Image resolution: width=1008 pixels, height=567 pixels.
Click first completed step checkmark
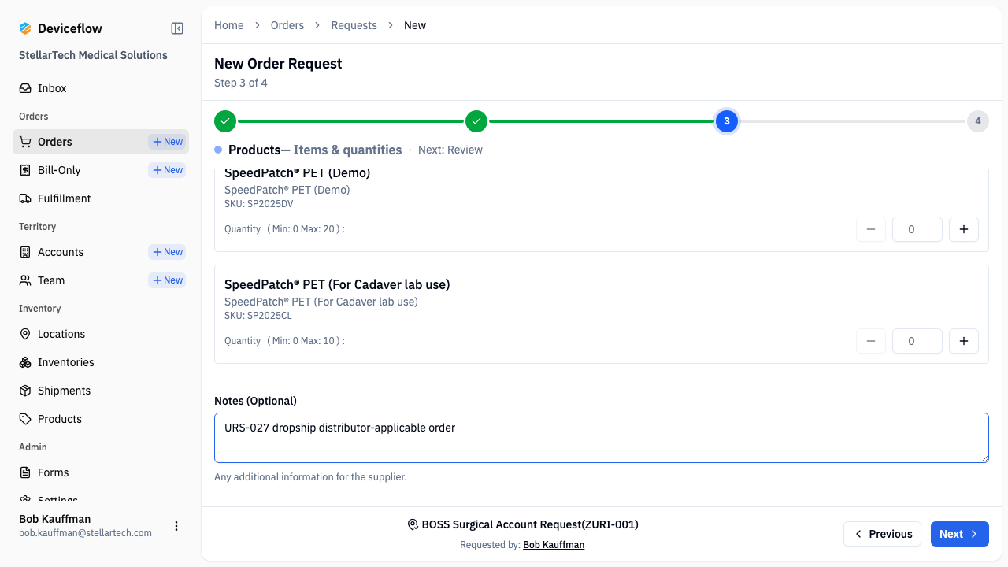(x=225, y=121)
